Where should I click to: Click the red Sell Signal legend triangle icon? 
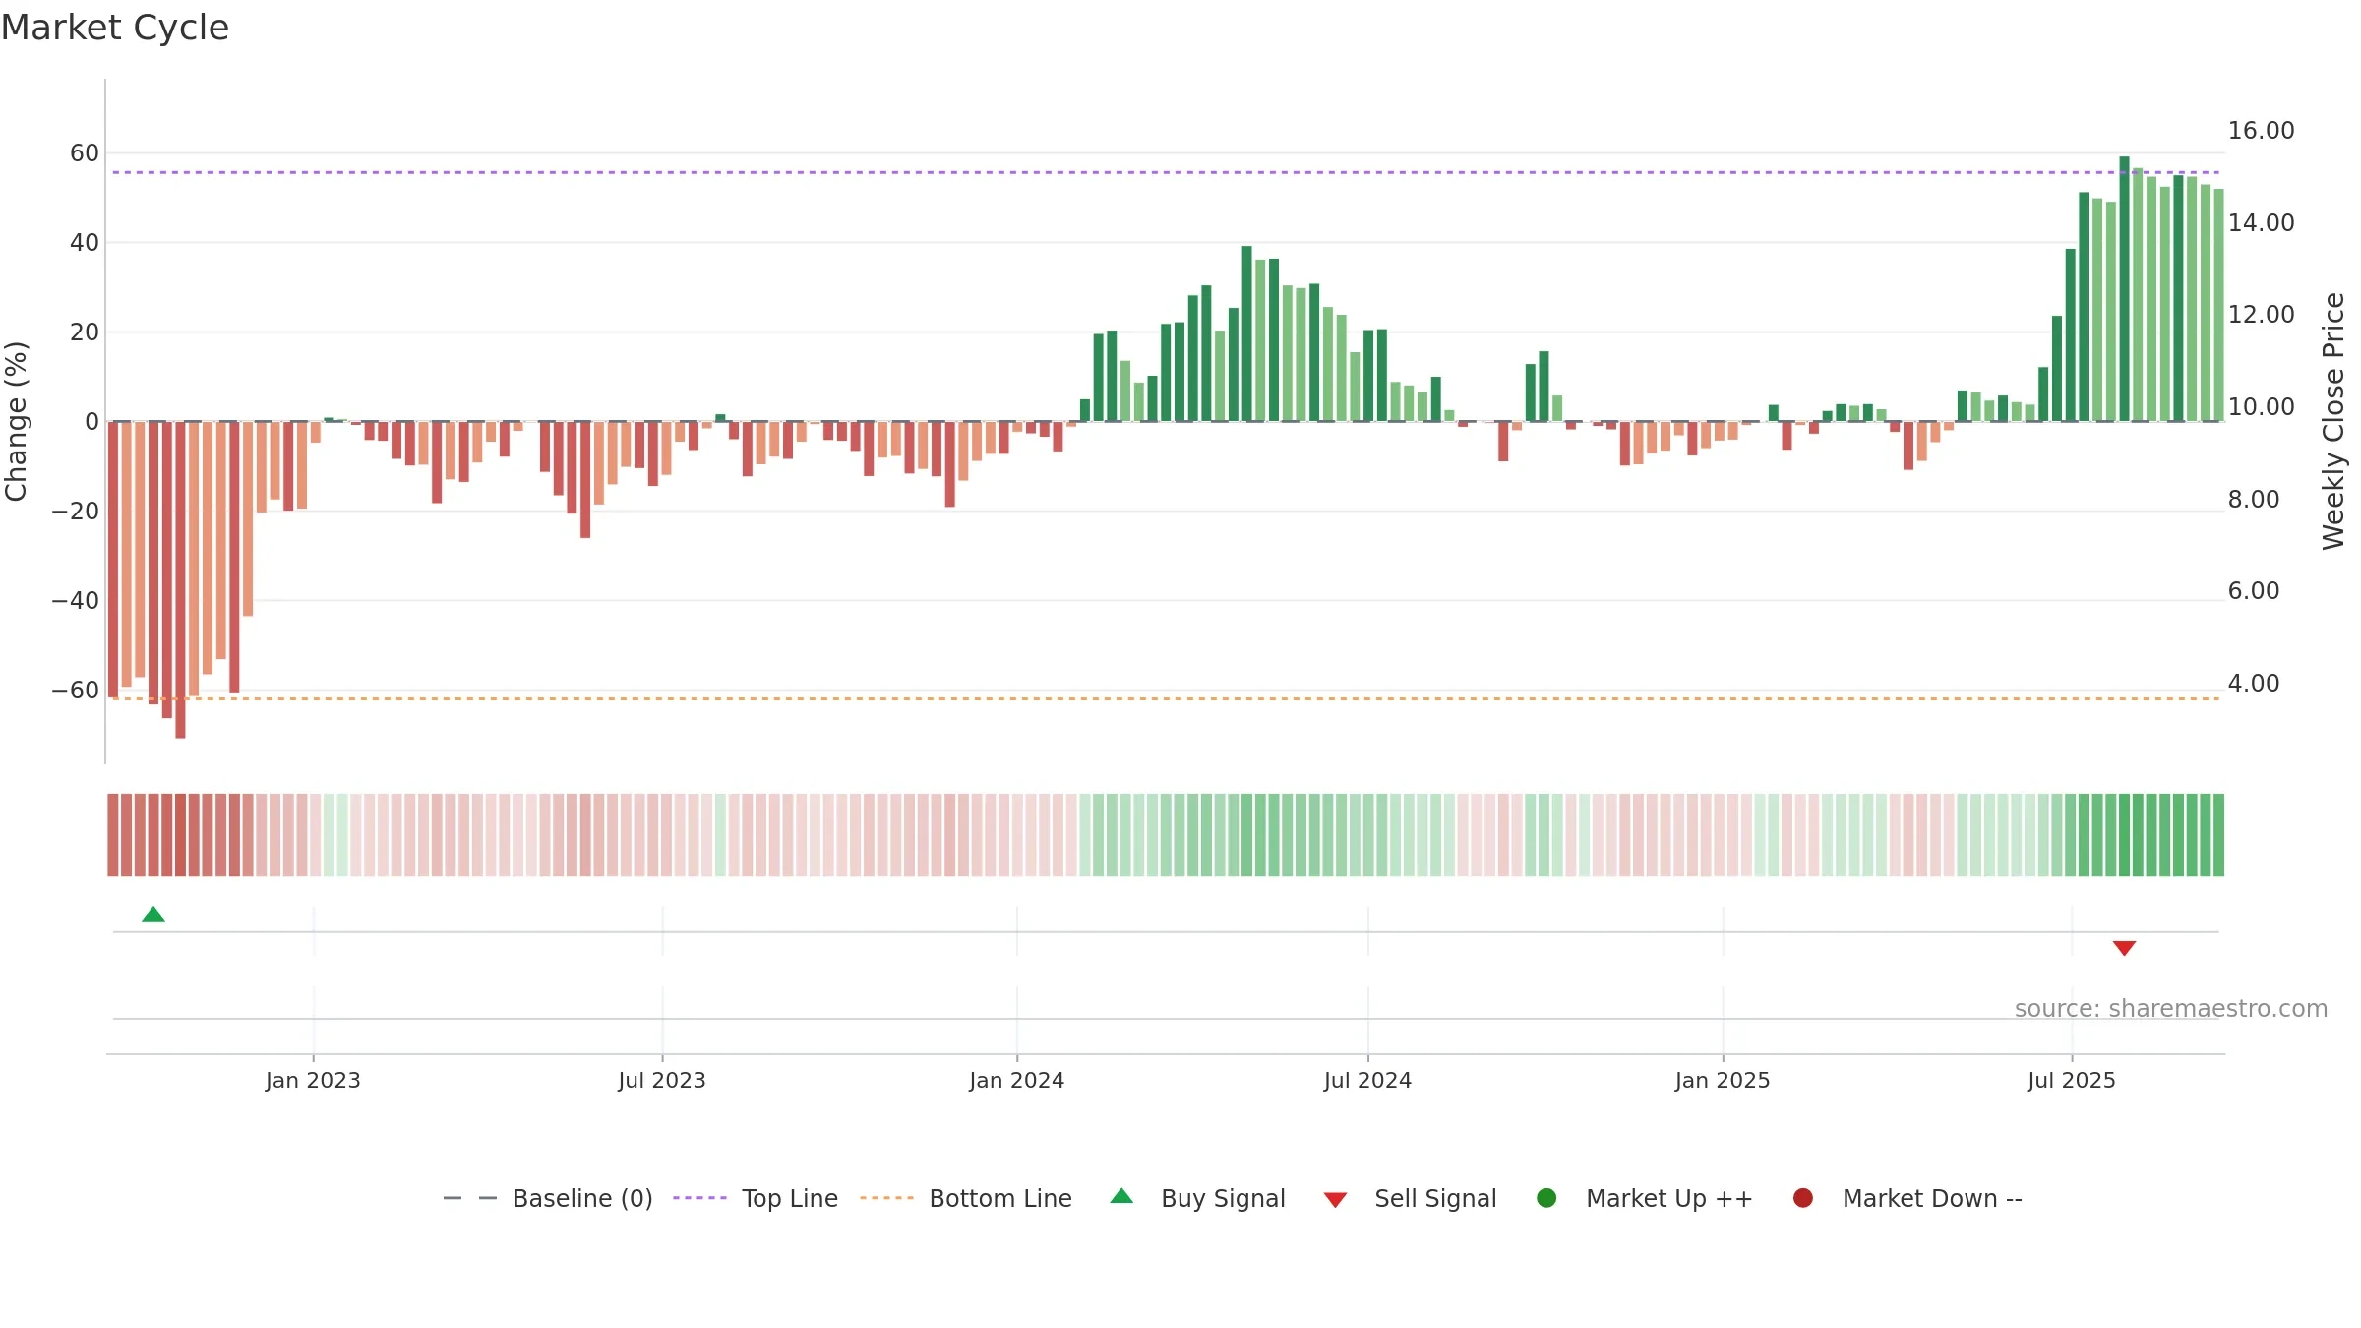pos(1335,1200)
